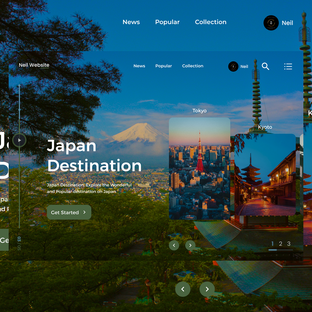Image resolution: width=312 pixels, height=312 pixels.
Task: Click the bottom previous arrow button
Action: [x=183, y=289]
